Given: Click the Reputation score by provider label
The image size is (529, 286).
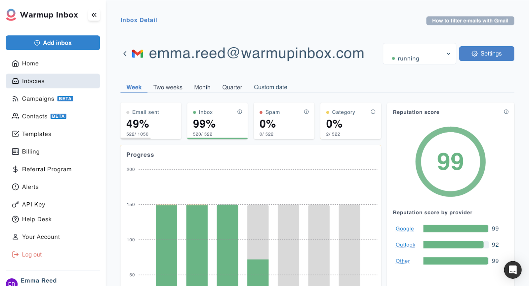Looking at the screenshot, I should click(x=432, y=213).
